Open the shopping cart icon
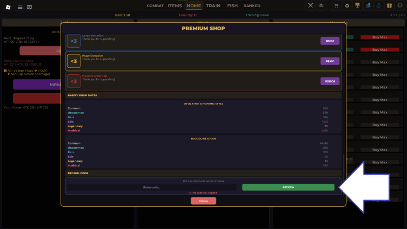Image resolution: width=407 pixels, height=229 pixels. pyautogui.click(x=336, y=6)
